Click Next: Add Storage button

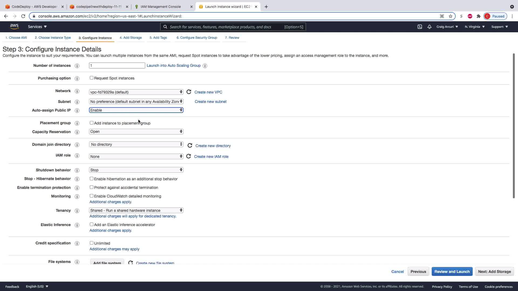494,271
